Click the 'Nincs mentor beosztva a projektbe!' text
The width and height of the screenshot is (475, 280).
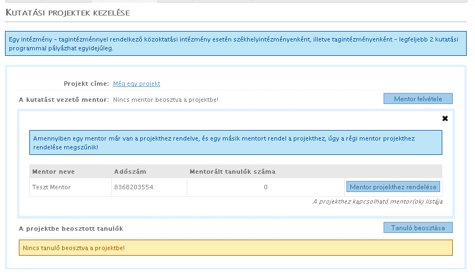click(x=165, y=100)
